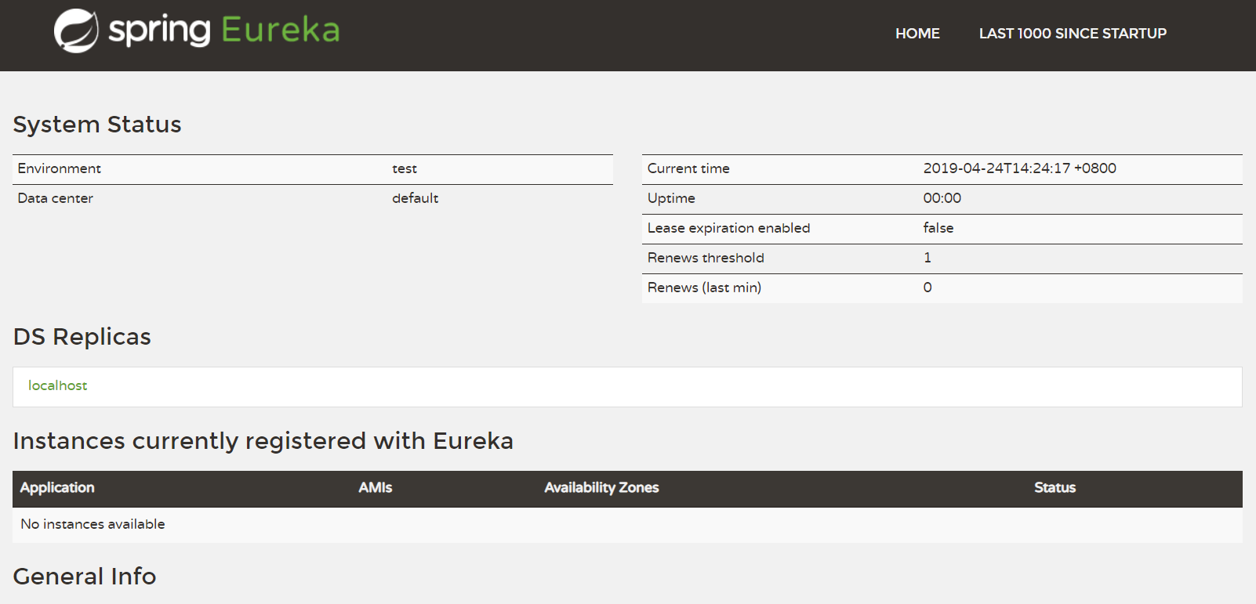Select the Availability Zones column header

pos(601,487)
